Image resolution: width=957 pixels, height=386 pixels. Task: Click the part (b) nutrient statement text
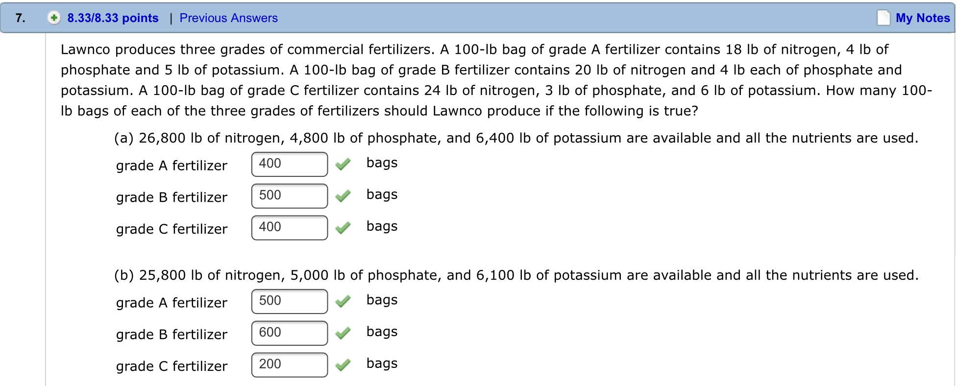click(x=516, y=275)
